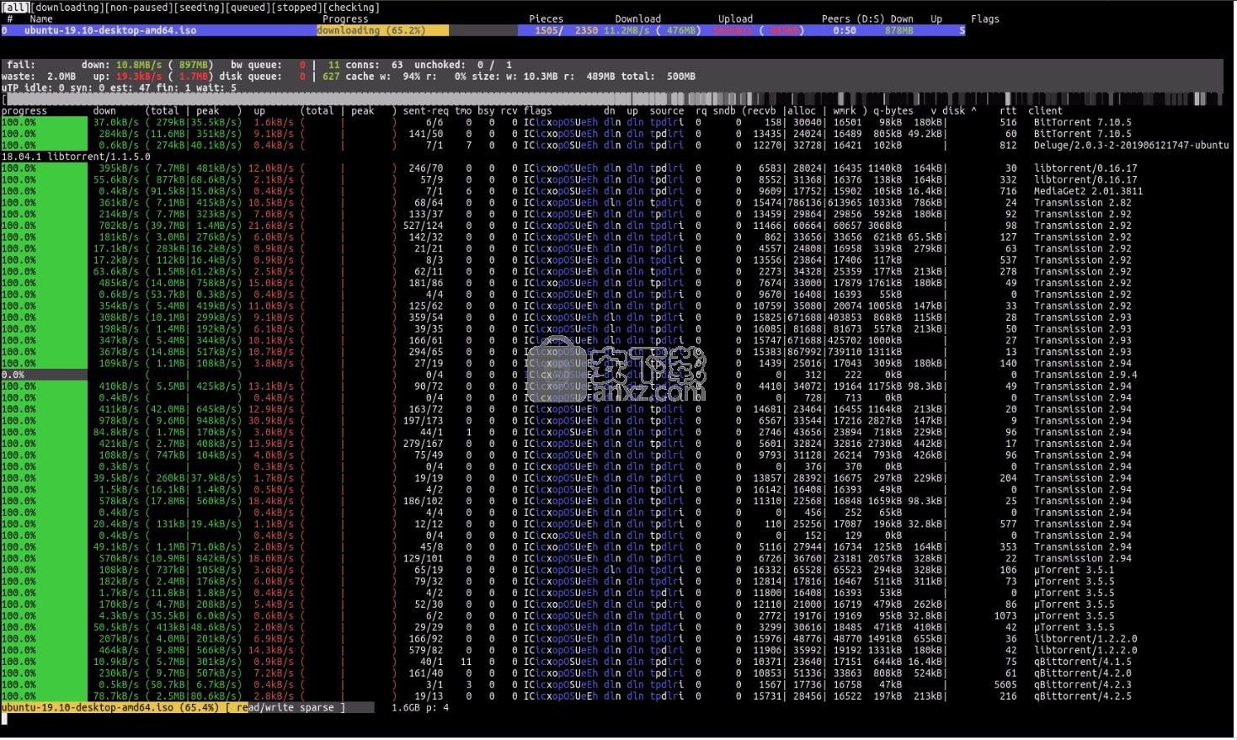The height and width of the screenshot is (740, 1237).
Task: Click the 702kB/s peer download rate
Action: pyautogui.click(x=119, y=226)
